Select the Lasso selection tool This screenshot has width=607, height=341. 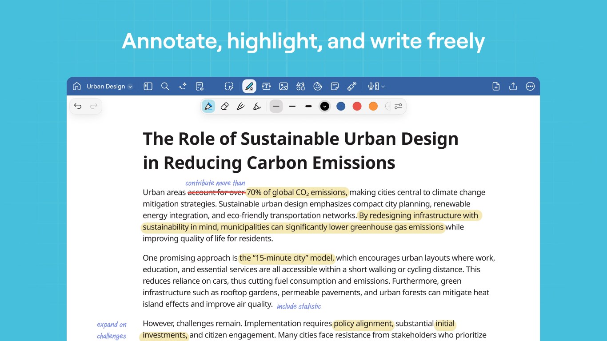pos(228,86)
